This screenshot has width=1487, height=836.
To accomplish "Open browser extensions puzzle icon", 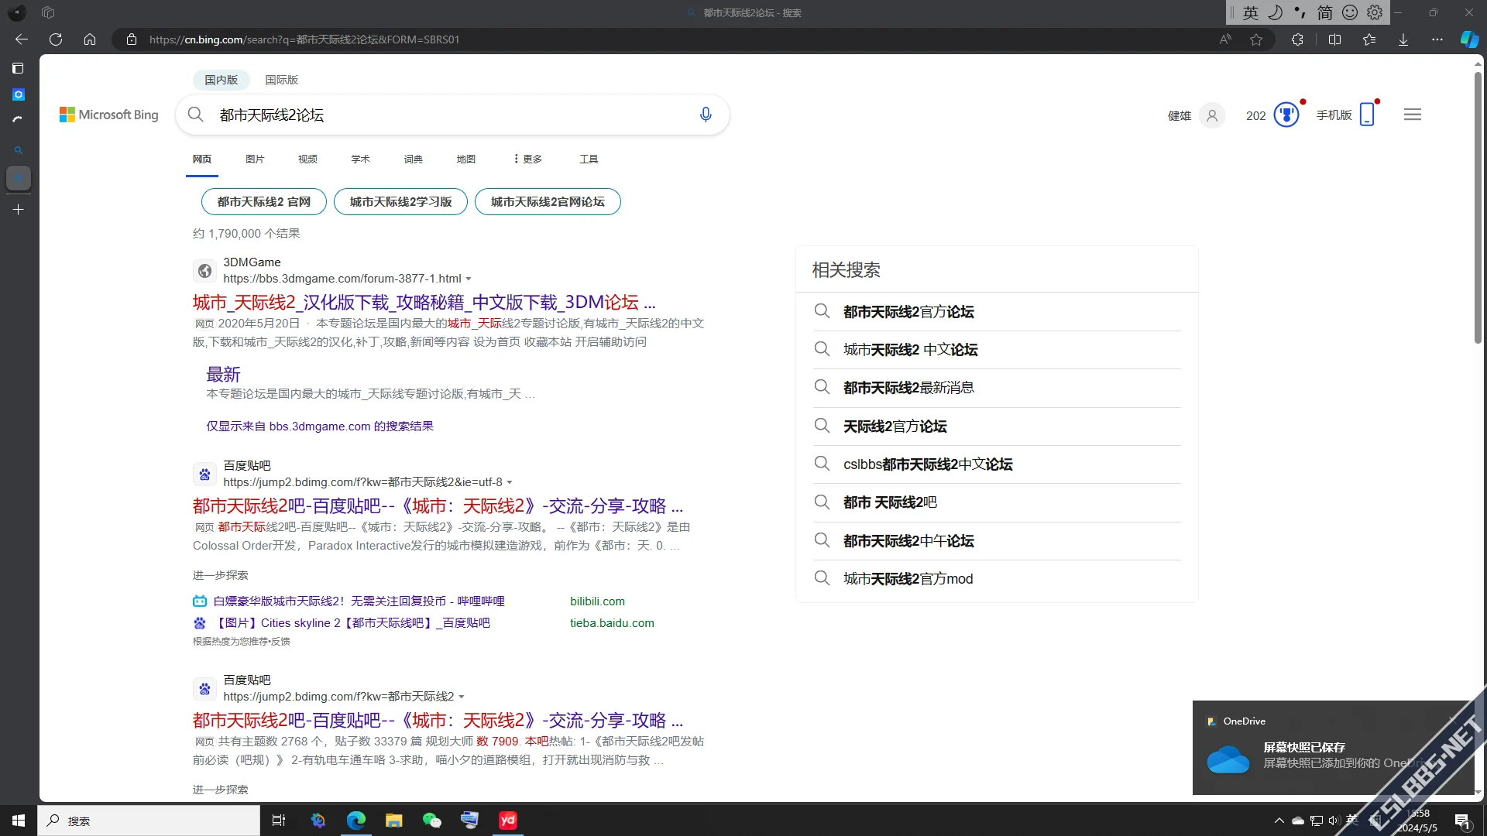I will coord(1298,39).
